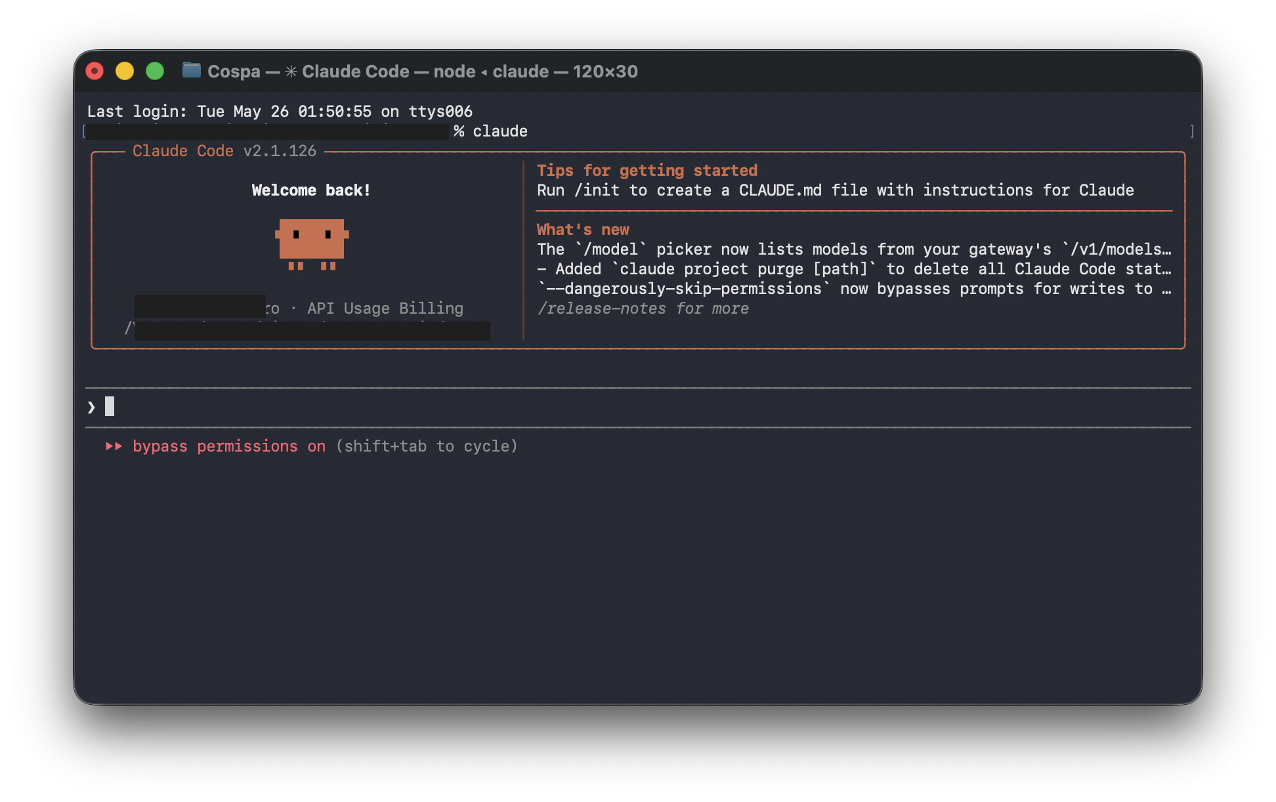The width and height of the screenshot is (1276, 802).
Task: Click the Tips for getting started heading
Action: pos(647,171)
